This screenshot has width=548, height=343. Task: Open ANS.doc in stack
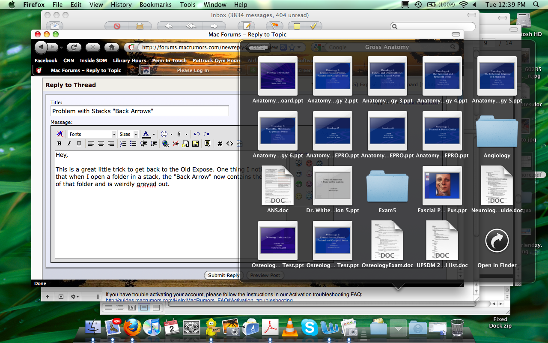(x=278, y=190)
